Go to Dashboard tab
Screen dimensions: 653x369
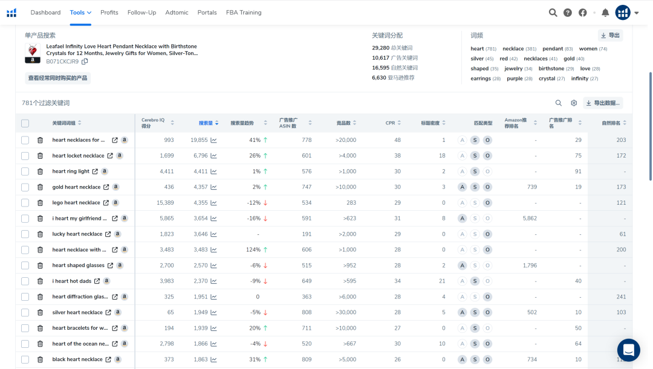[45, 13]
